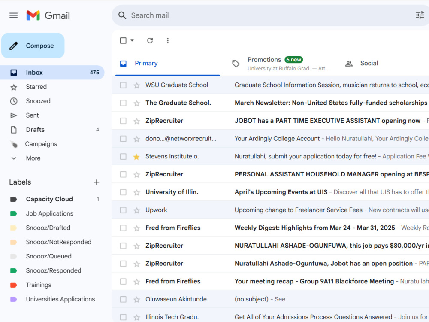Screen dimensions: 429x322
Task: Open the (no subject) email
Action: tap(270, 299)
